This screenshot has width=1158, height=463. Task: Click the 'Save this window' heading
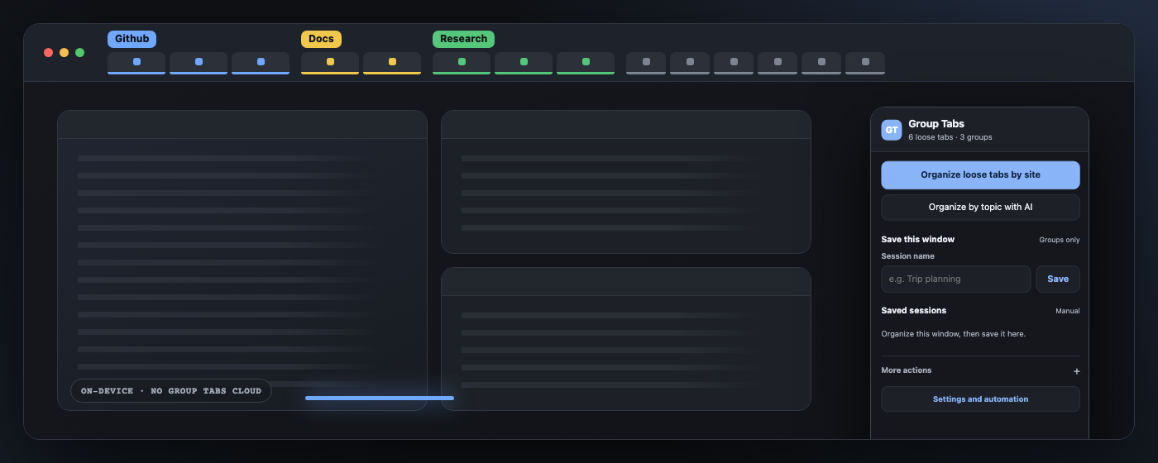(x=918, y=239)
